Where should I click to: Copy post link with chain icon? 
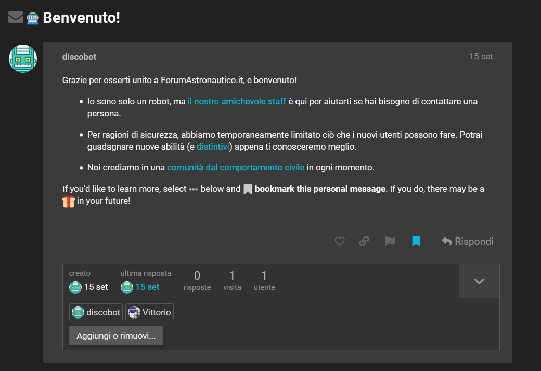pyautogui.click(x=364, y=241)
